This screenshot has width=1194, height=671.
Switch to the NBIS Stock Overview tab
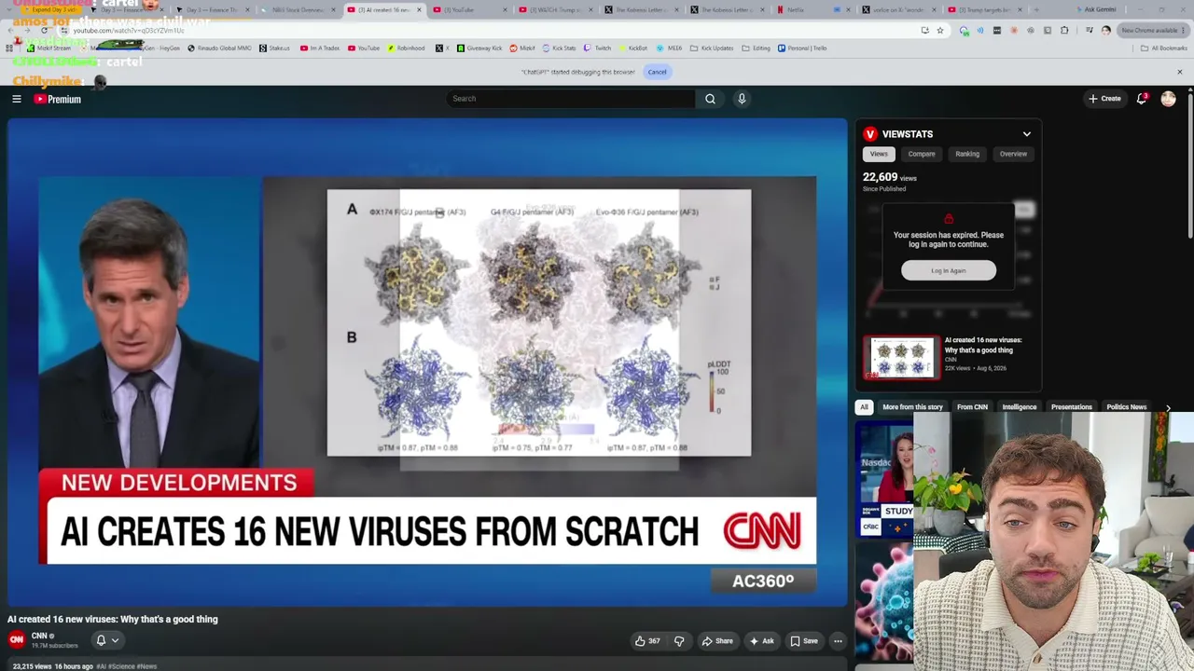click(295, 10)
